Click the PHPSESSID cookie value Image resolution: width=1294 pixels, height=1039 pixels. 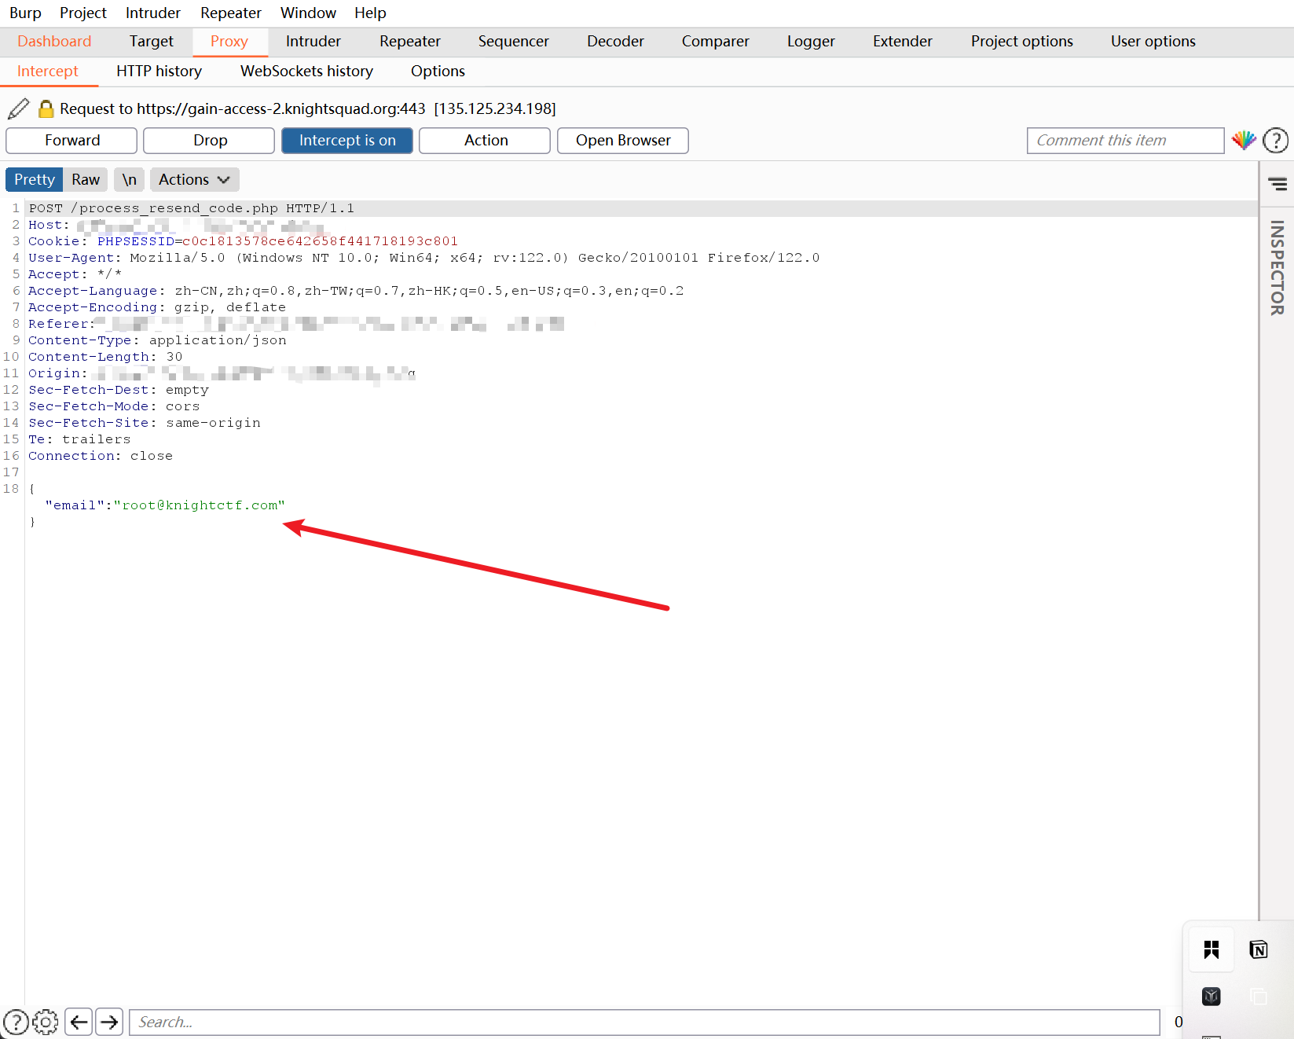(320, 241)
